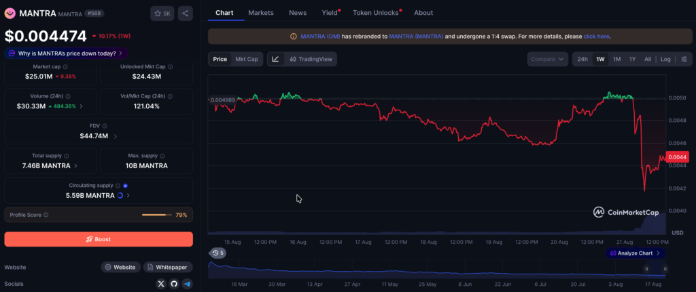Click the Boost button
The width and height of the screenshot is (696, 292).
coord(99,239)
